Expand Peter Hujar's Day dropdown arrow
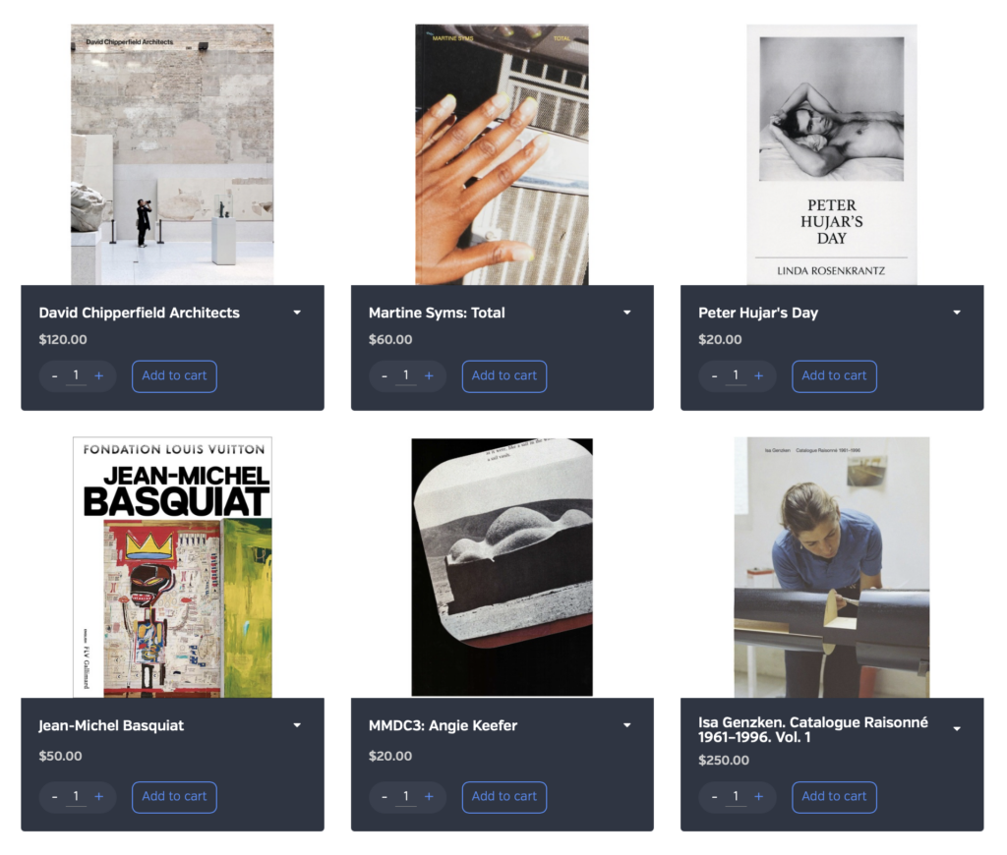The image size is (1007, 855). pos(956,313)
